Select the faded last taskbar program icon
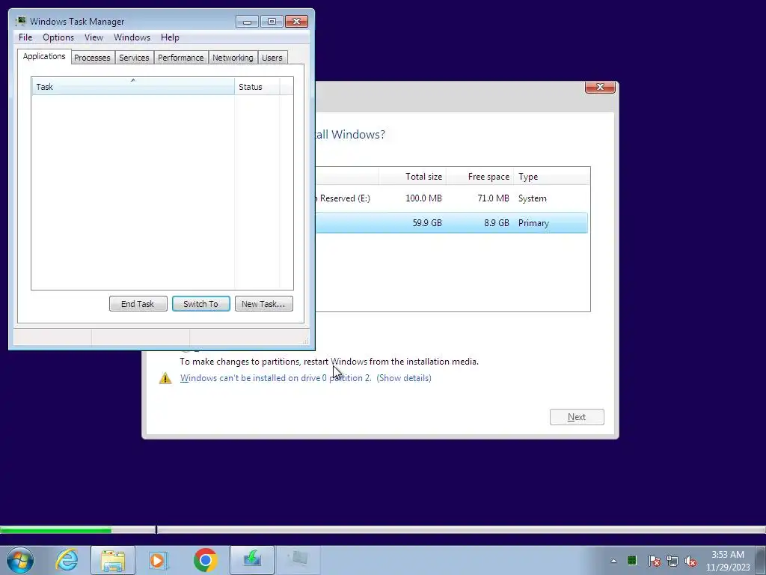The height and width of the screenshot is (575, 766). point(298,560)
